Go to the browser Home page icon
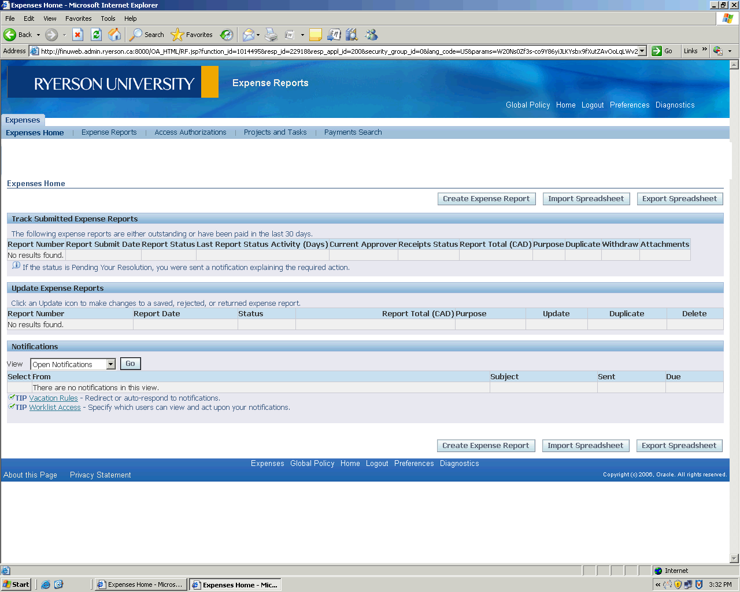The image size is (740, 592). [x=115, y=35]
